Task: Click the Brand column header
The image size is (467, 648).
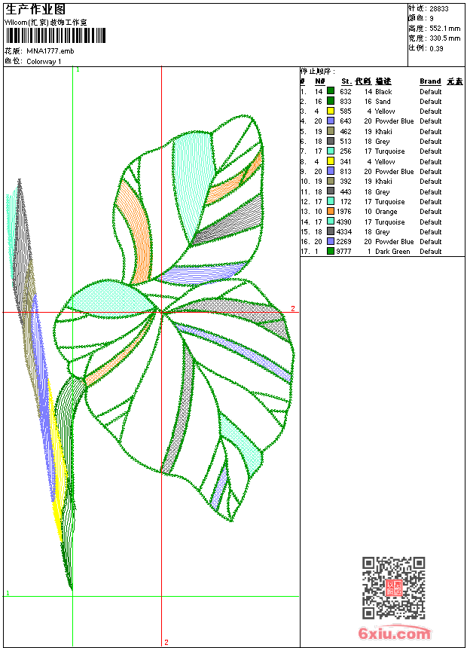Action: pos(430,81)
